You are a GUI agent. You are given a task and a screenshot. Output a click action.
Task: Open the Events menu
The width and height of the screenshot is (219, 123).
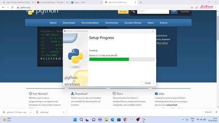point(164,23)
